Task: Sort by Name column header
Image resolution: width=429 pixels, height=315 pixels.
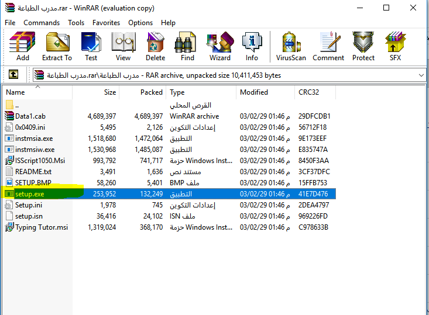Action: (x=38, y=92)
